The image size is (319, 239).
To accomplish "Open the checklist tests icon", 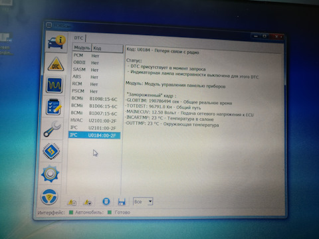I will pyautogui.click(x=53, y=107).
